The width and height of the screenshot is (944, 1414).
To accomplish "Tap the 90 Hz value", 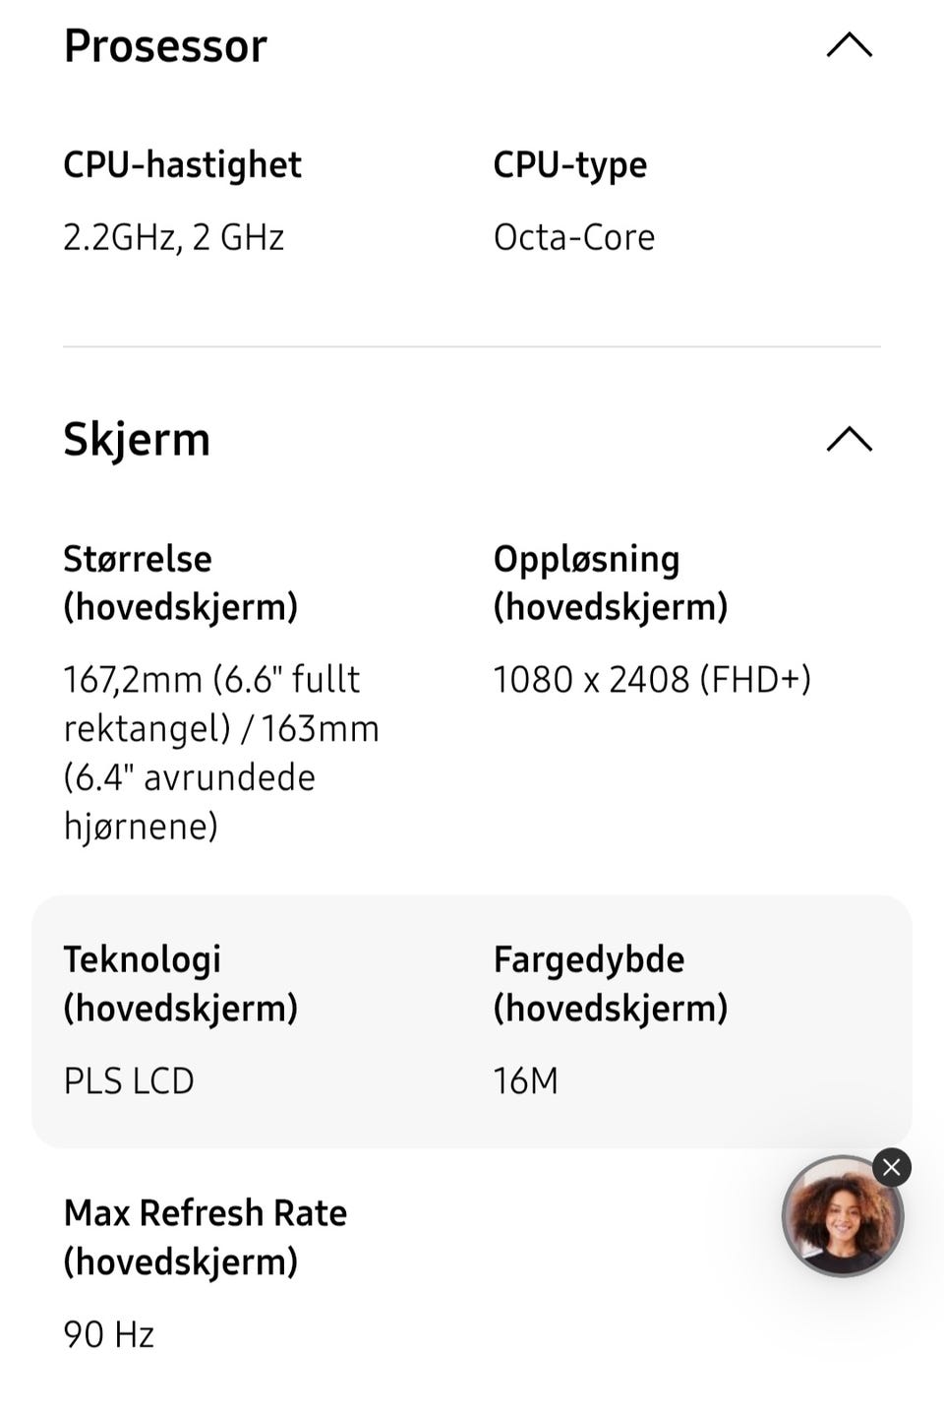I will 109,1334.
